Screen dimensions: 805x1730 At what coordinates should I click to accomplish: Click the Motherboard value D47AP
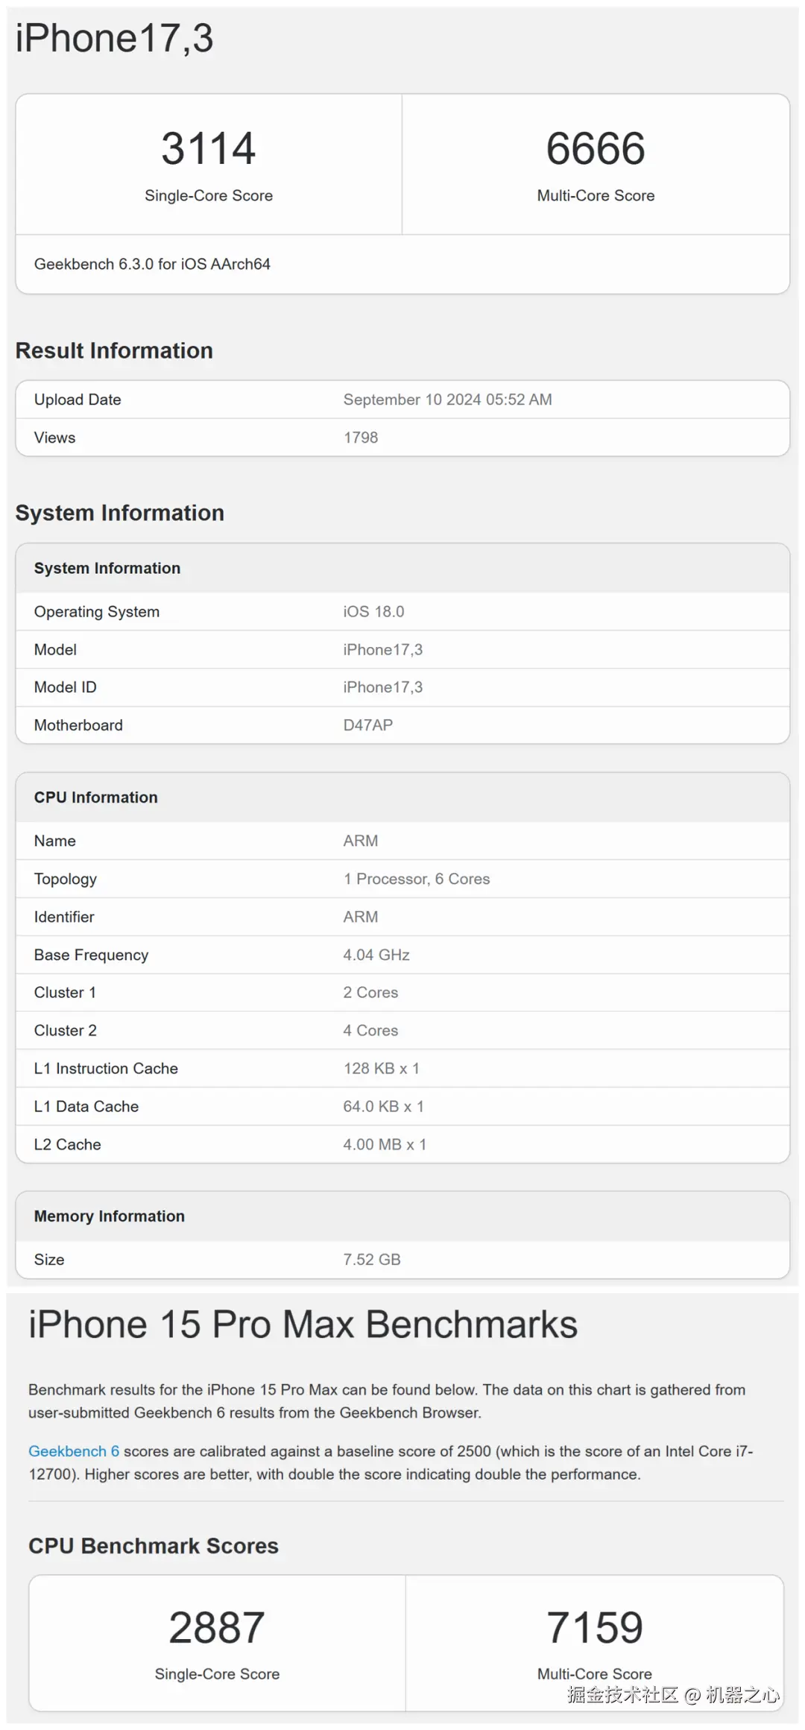click(x=368, y=725)
